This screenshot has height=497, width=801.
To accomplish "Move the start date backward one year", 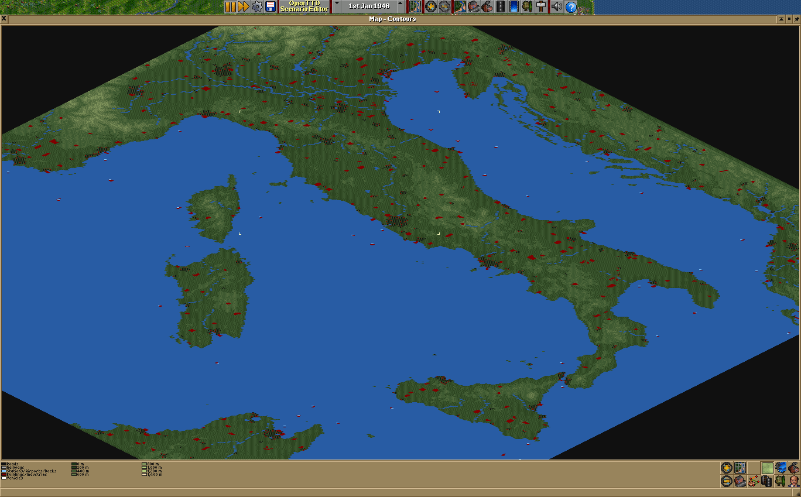I will [x=337, y=7].
